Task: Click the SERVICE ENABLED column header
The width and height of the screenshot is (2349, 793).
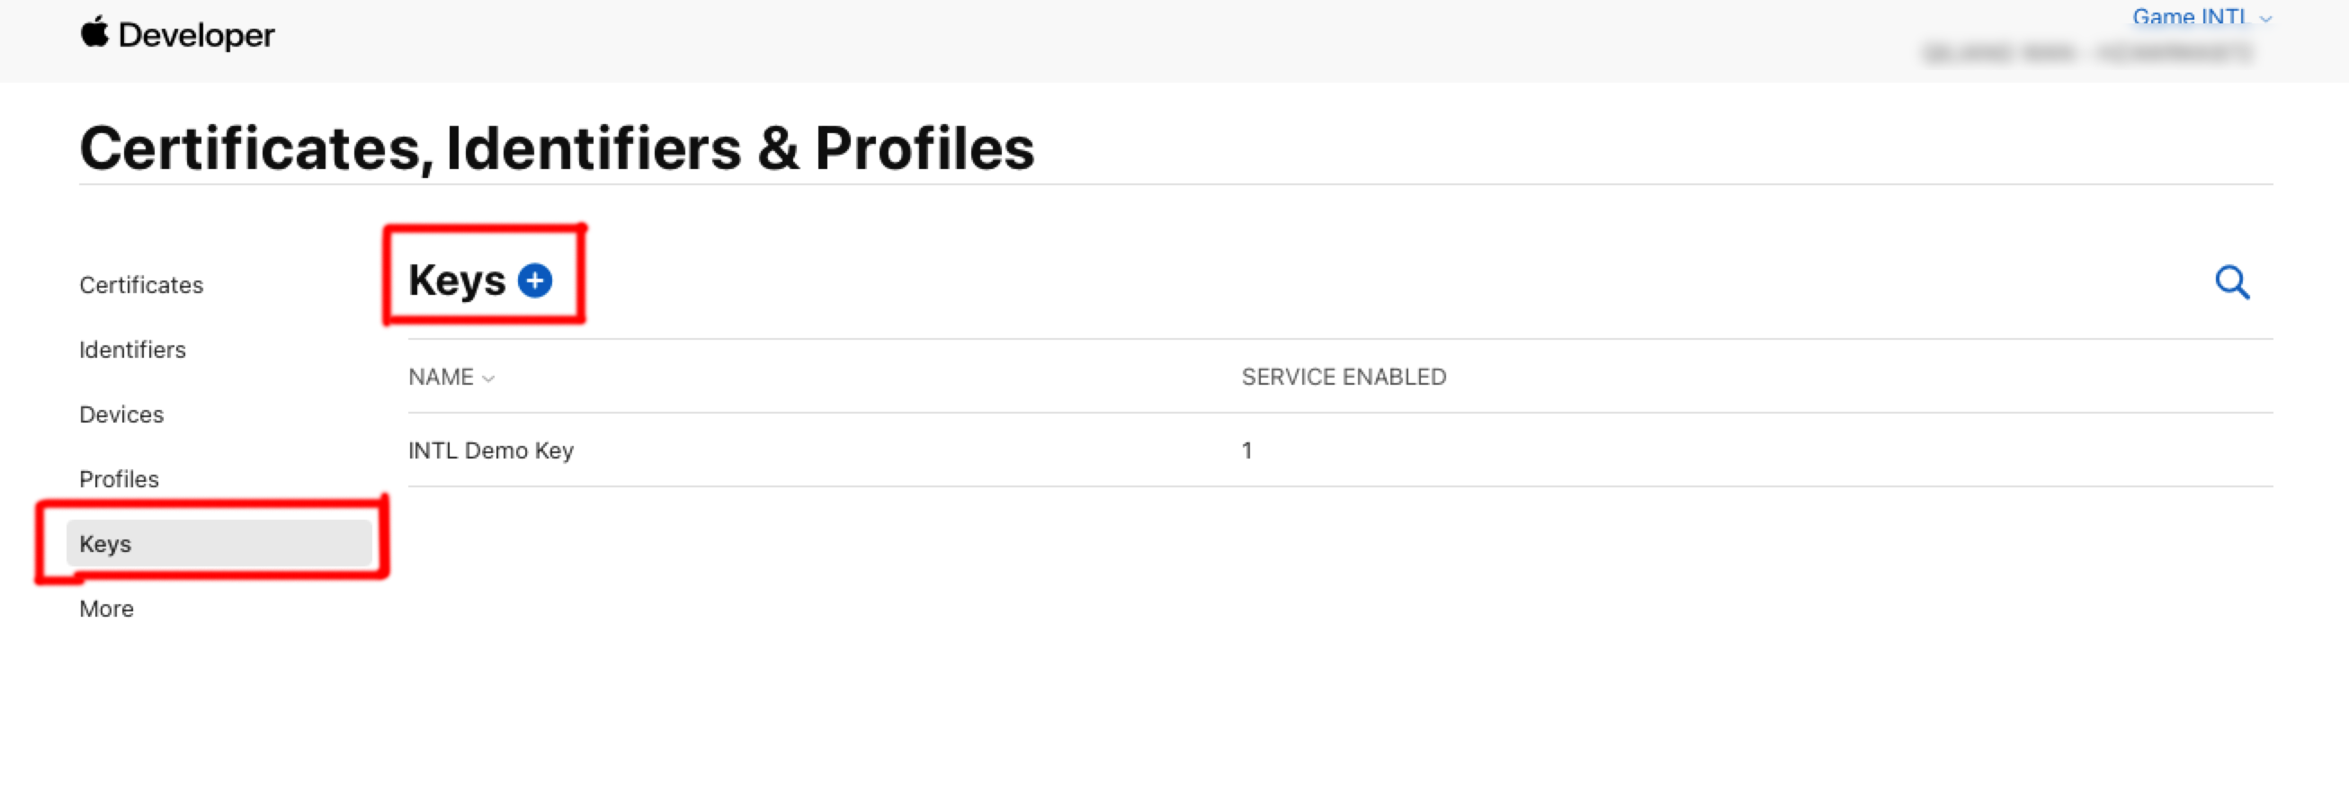Action: click(1344, 377)
